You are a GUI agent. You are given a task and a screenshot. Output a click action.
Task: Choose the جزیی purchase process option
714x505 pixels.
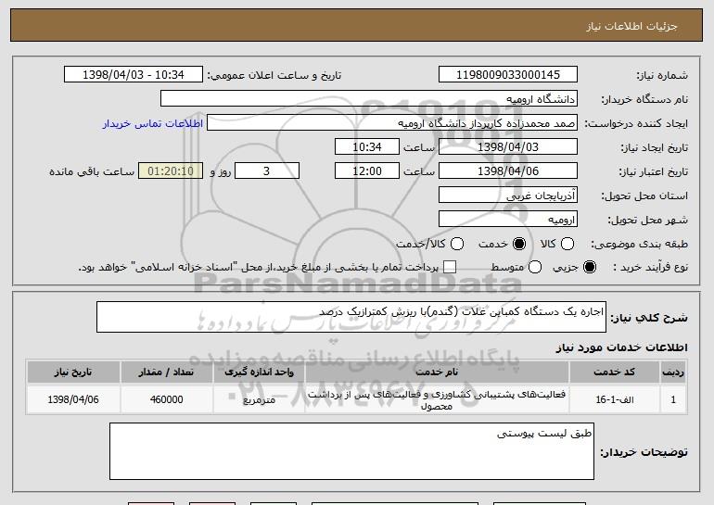click(x=589, y=267)
